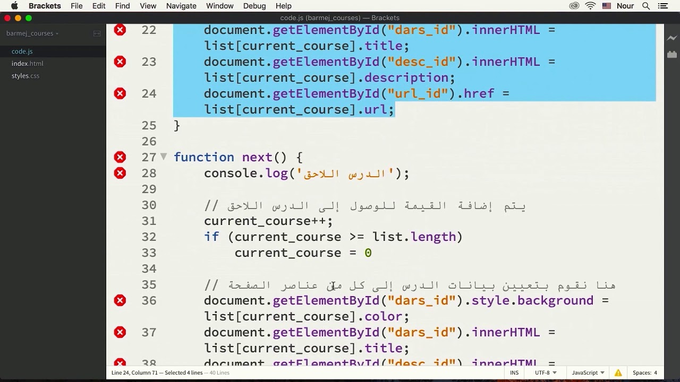
Task: Click the 'function' keyword on line 27
Action: point(204,157)
